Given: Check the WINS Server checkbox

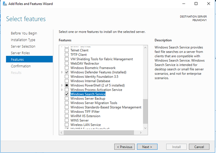Looking at the screenshot, I should [x=67, y=120].
